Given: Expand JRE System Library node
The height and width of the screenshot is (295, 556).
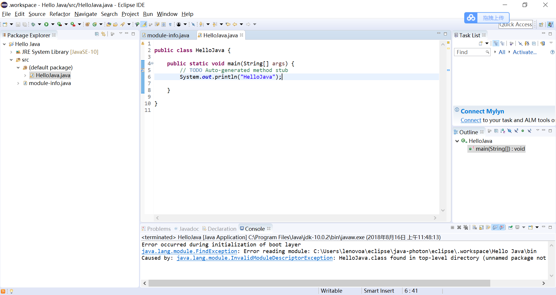Looking at the screenshot, I should (11, 52).
